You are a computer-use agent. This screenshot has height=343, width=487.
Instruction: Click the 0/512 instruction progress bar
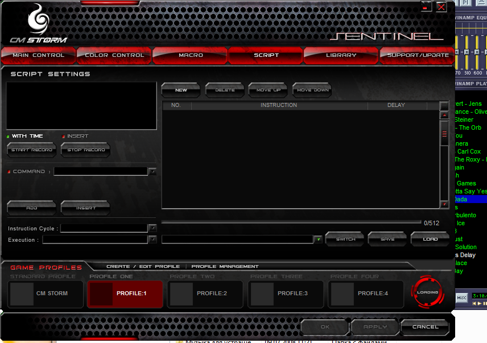coord(291,222)
